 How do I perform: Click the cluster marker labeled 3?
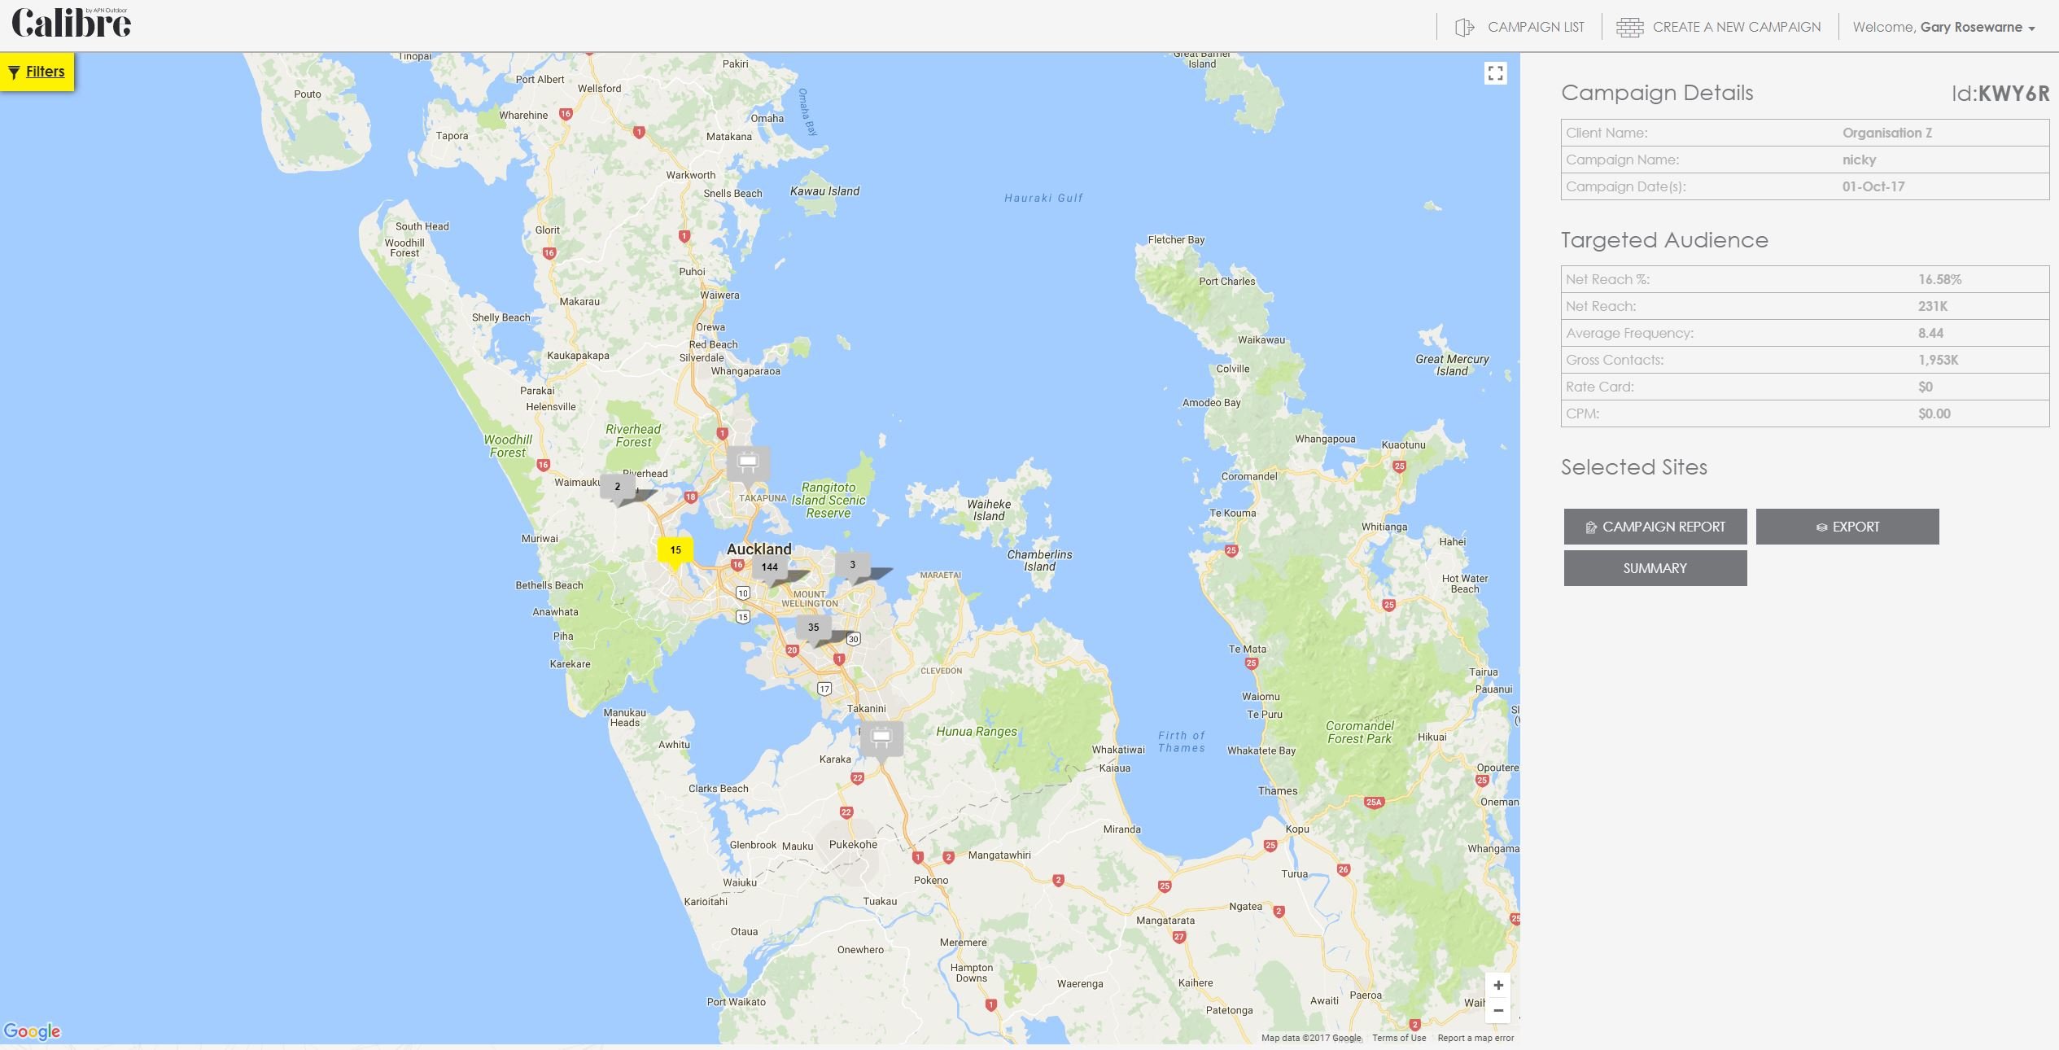[852, 565]
